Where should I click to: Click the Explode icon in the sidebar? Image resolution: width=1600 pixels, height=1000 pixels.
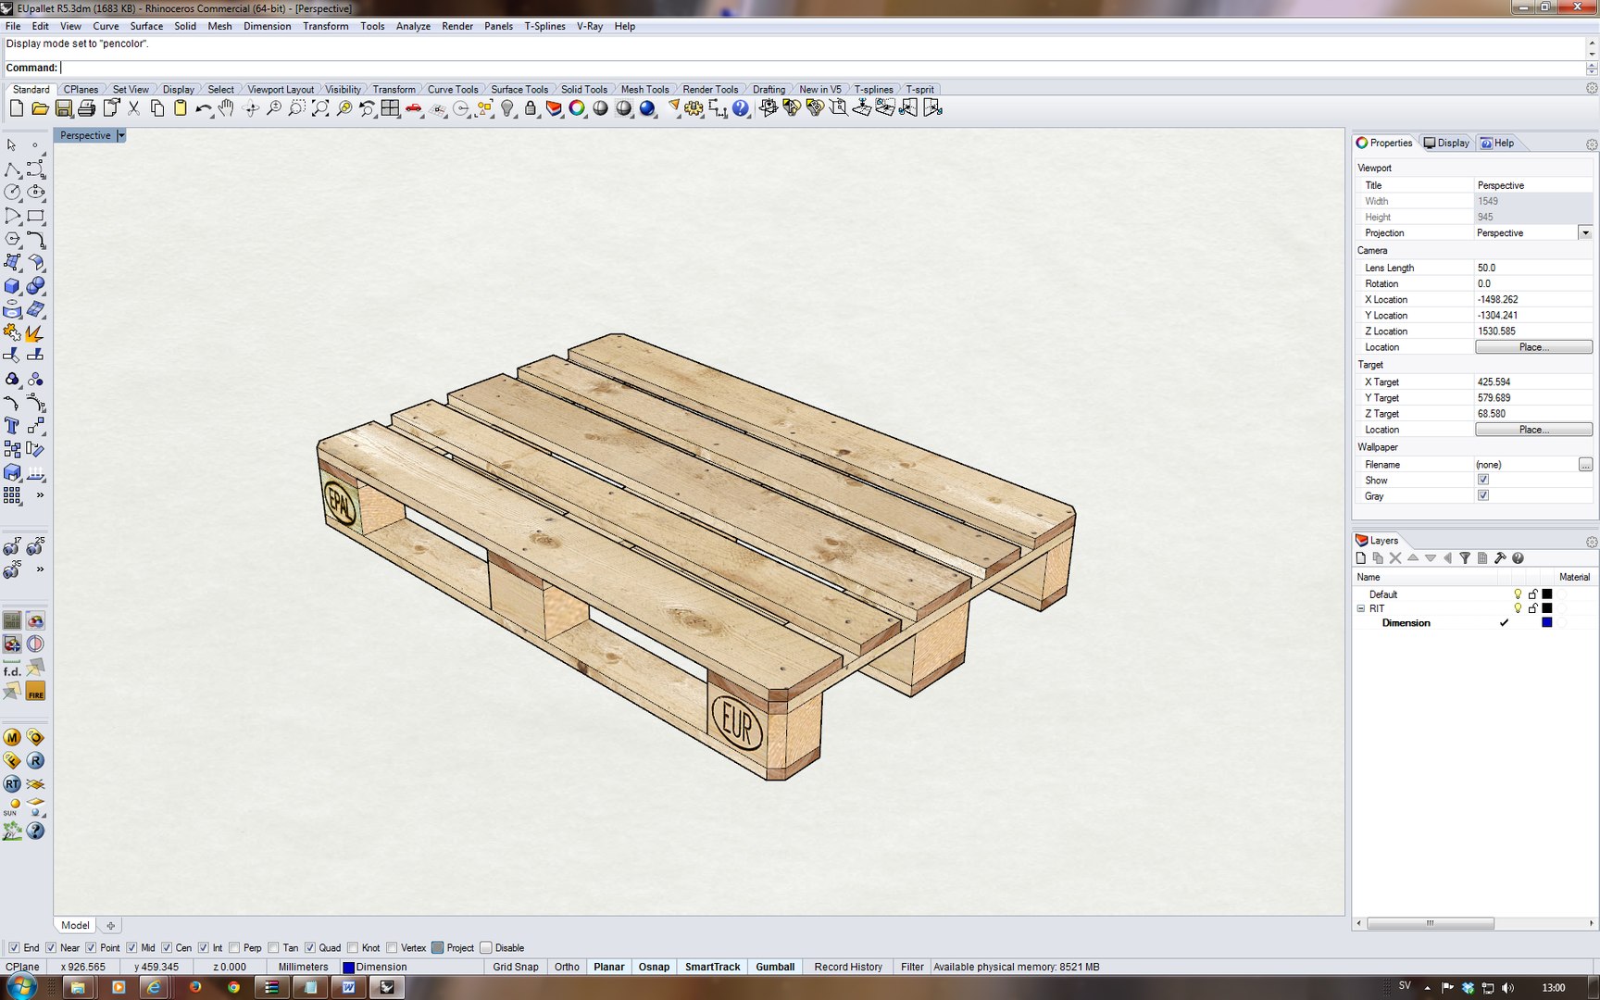(x=35, y=332)
